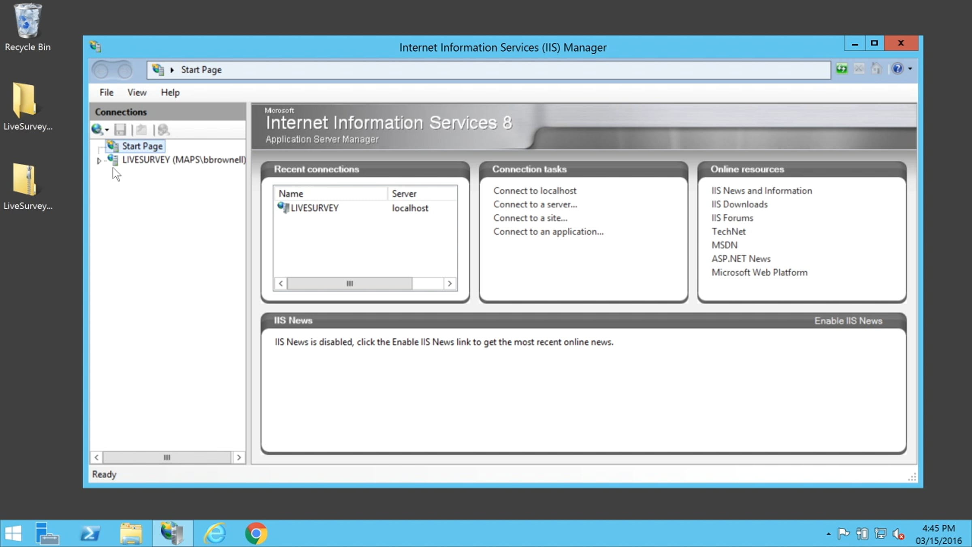The image size is (972, 547).
Task: Open the MSDN link
Action: click(725, 245)
